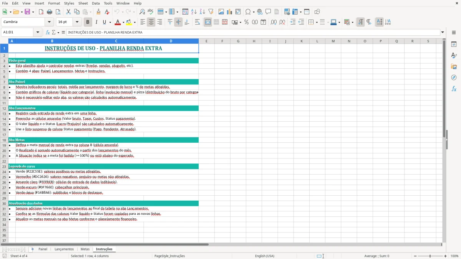
Task: Click Add Decimal Place icon
Action: [274, 22]
